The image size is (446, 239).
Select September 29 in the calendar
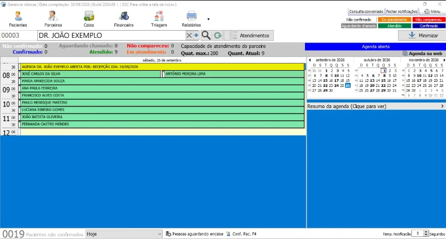325,91
